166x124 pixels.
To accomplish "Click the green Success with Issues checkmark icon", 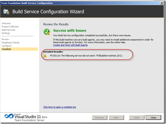I will coord(47,32).
